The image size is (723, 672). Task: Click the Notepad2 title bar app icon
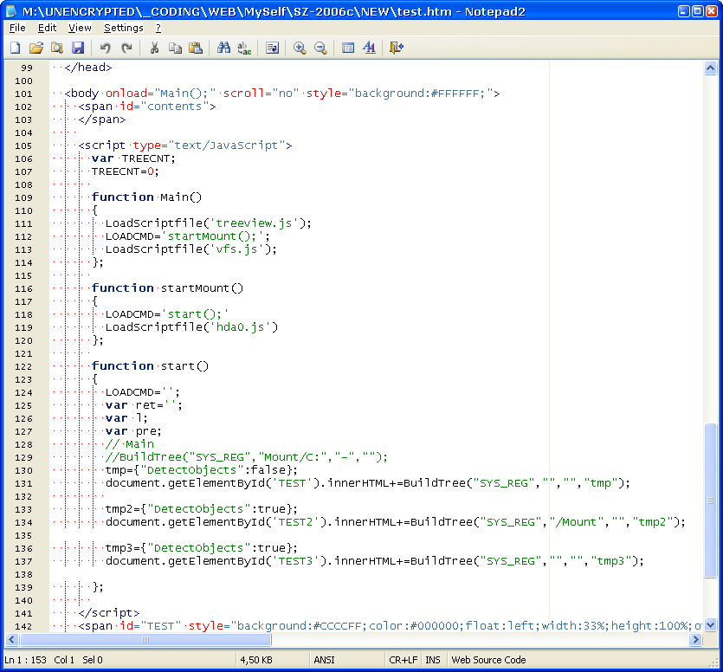pyautogui.click(x=11, y=11)
